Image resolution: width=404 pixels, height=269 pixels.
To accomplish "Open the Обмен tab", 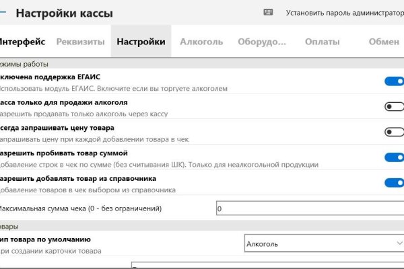I will pyautogui.click(x=384, y=42).
